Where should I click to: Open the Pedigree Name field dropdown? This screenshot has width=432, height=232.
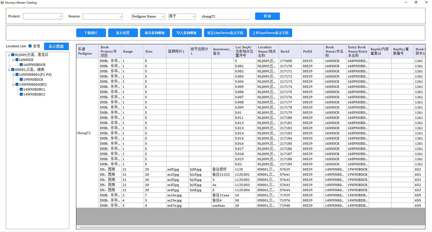148,16
